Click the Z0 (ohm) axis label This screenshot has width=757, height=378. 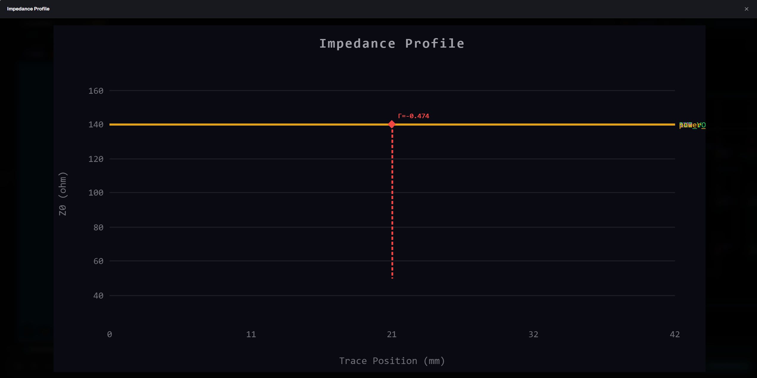pos(63,194)
